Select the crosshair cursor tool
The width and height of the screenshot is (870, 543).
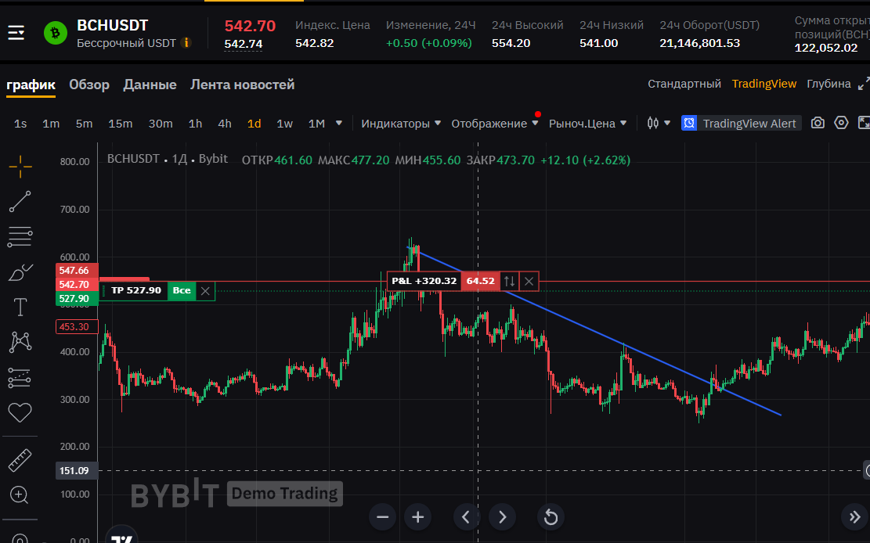pos(20,167)
